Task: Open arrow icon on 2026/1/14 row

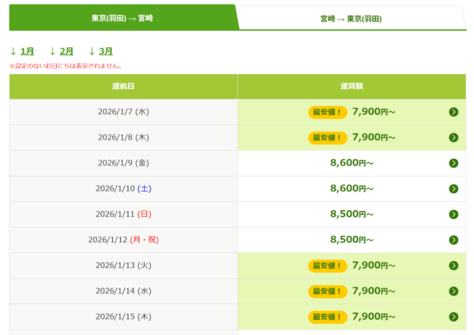Action: pos(453,291)
